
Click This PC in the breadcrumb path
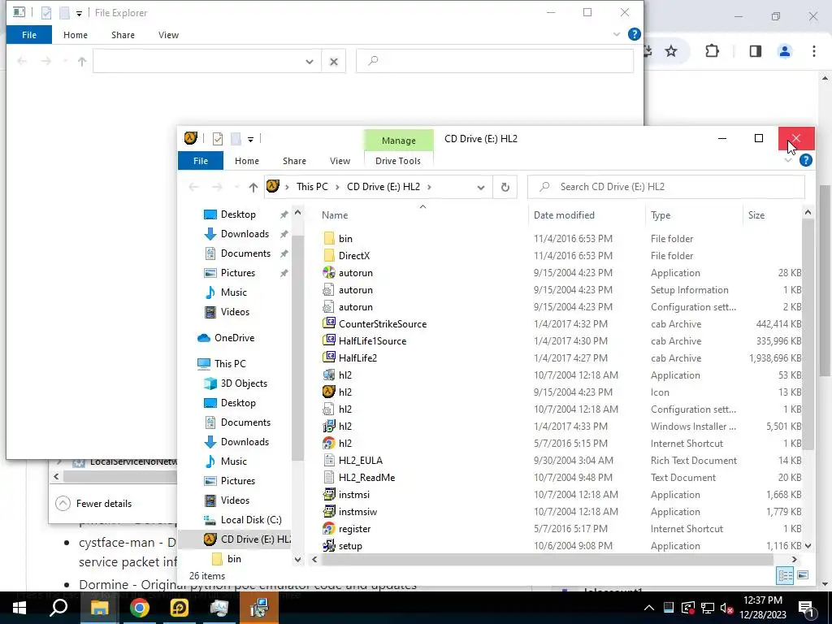[x=312, y=187]
